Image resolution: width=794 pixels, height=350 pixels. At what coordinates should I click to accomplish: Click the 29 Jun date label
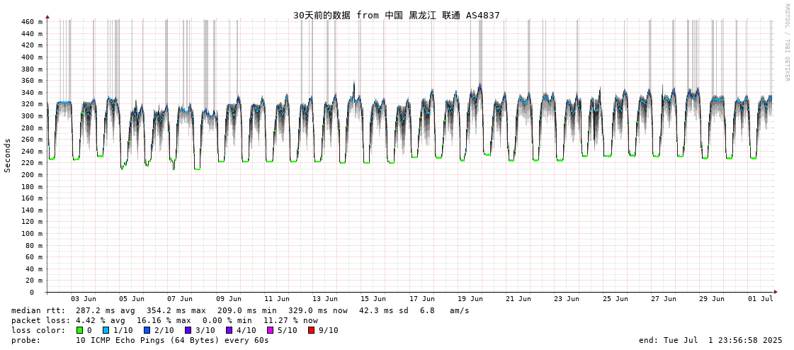pos(713,299)
